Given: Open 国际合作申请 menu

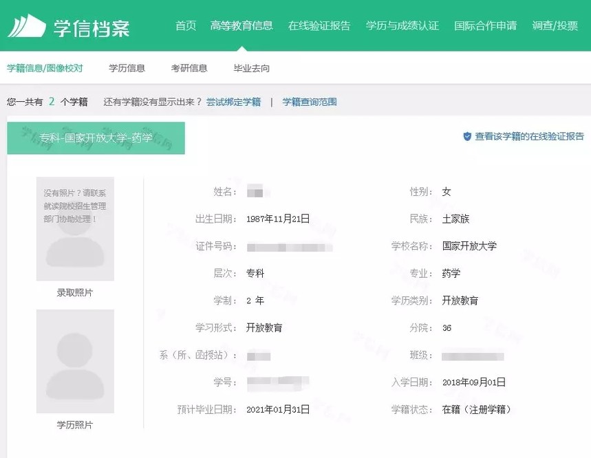Looking at the screenshot, I should [486, 25].
